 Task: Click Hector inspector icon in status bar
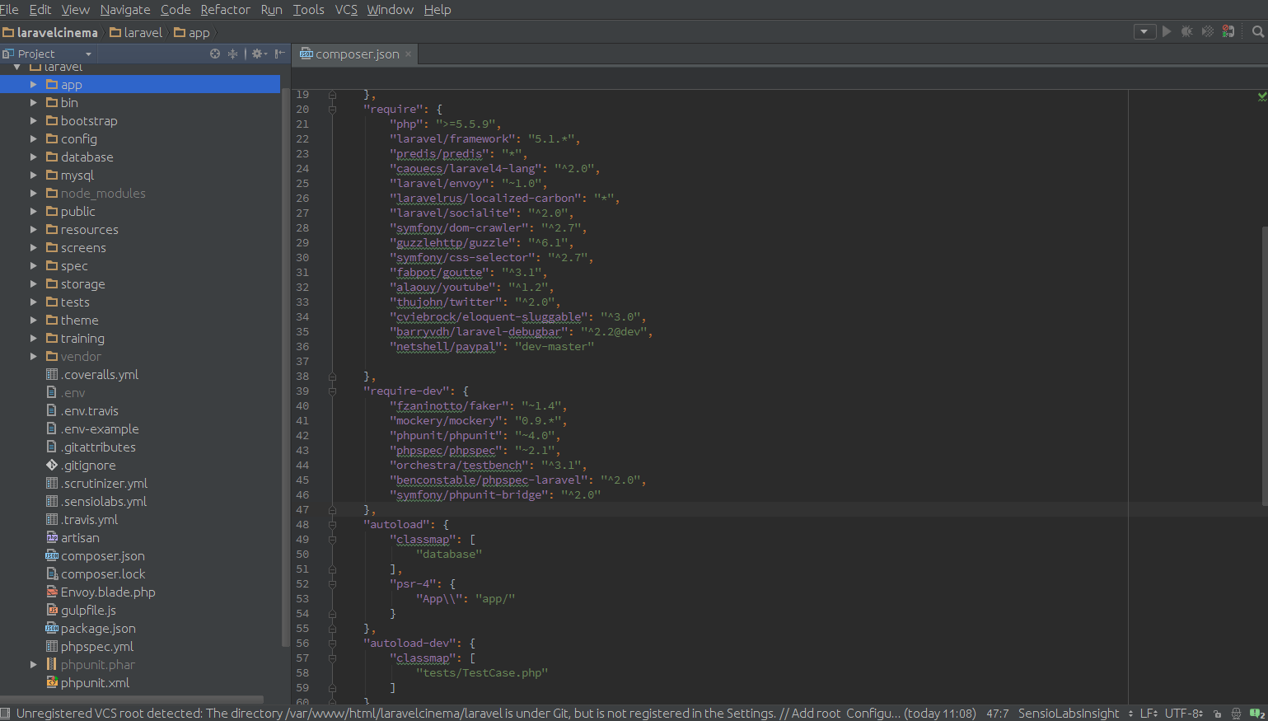(1236, 714)
